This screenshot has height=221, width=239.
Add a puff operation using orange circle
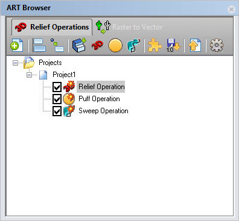115,45
